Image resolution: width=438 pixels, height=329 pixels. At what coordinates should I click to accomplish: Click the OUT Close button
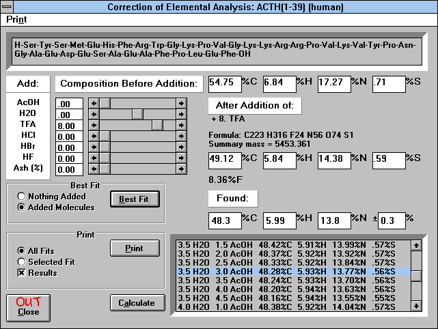28,308
